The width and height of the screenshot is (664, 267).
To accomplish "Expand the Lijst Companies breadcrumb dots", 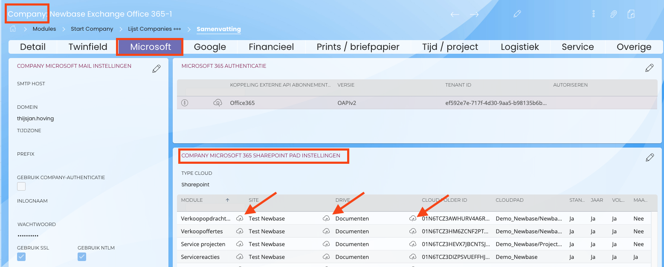I will (x=177, y=29).
